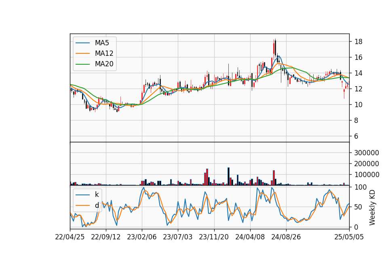The height and width of the screenshot is (279, 388).
Task: Click the Weekly KD axis title
Action: tap(372, 207)
